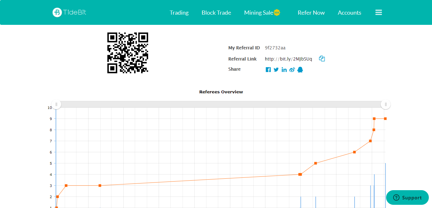Share referral via QQ icon
This screenshot has height=208, width=432.
[300, 69]
